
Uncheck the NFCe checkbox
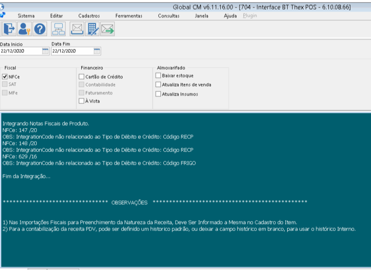pos(5,76)
